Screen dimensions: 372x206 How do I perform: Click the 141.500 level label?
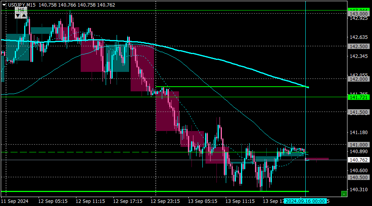click(x=358, y=112)
